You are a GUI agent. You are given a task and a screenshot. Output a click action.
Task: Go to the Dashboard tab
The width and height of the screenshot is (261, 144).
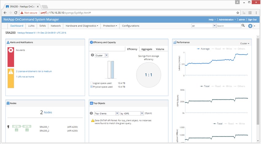(17, 26)
